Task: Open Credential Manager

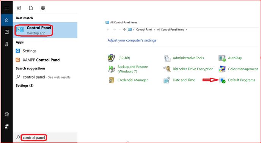Action: tap(133, 80)
